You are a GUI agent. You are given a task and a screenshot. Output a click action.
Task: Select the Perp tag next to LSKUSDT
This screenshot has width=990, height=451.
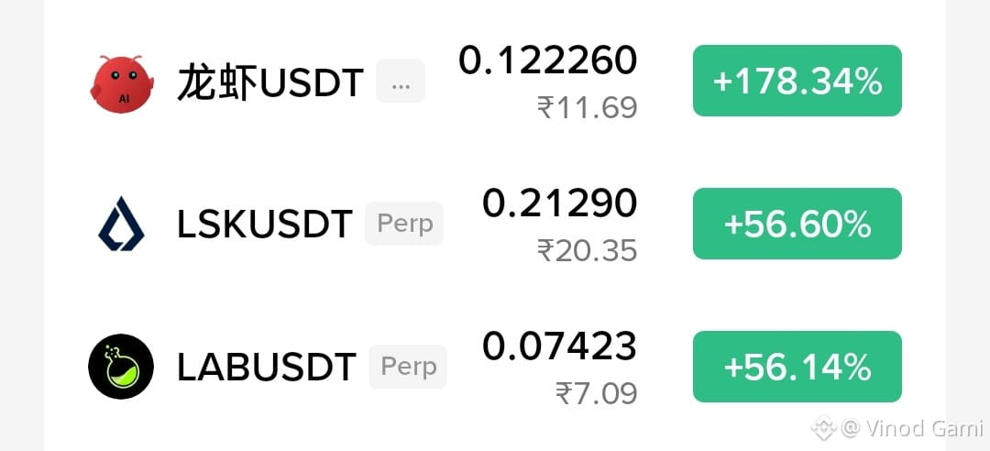tap(405, 224)
